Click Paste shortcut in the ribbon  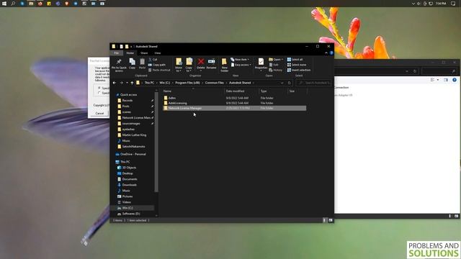click(159, 70)
